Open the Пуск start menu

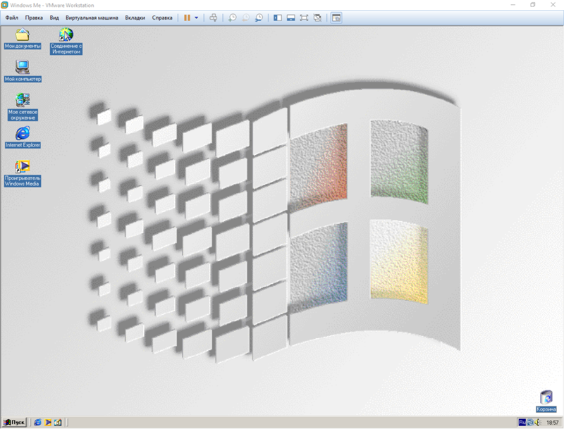14,422
